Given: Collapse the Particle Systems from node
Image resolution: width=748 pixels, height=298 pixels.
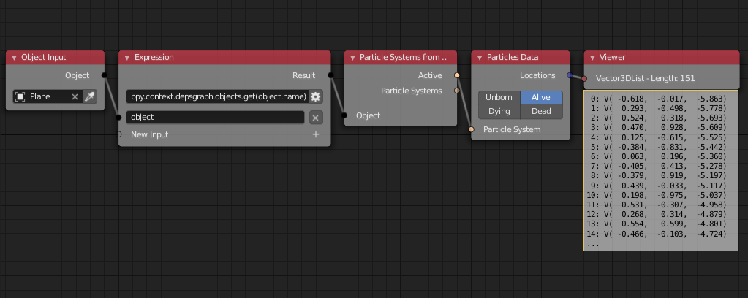Looking at the screenshot, I should (x=352, y=58).
